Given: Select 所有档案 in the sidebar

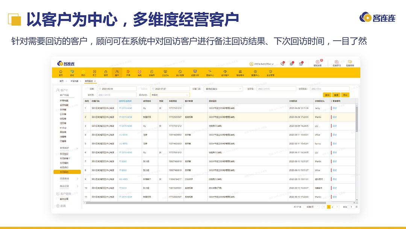Looking at the screenshot, I should (x=64, y=101).
